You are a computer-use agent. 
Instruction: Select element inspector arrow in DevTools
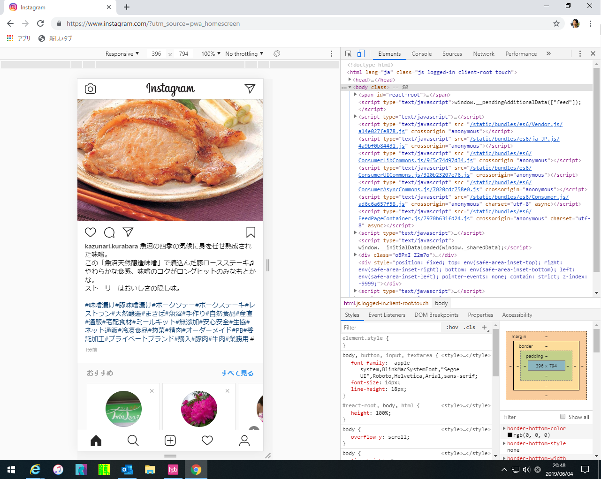(348, 54)
